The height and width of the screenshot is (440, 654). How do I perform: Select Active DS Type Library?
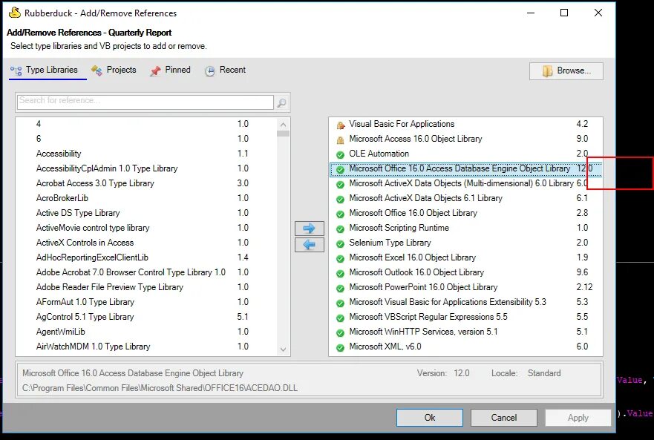[146, 213]
